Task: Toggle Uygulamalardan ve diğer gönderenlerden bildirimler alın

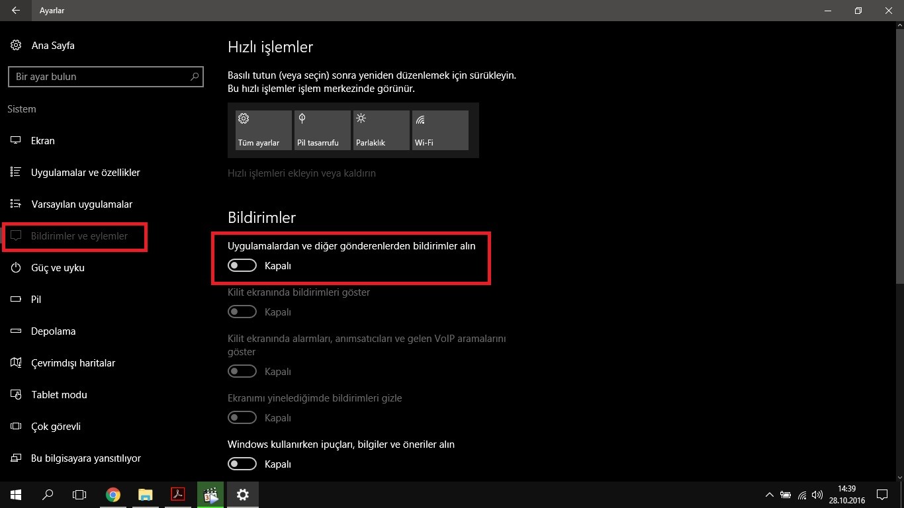Action: tap(242, 266)
